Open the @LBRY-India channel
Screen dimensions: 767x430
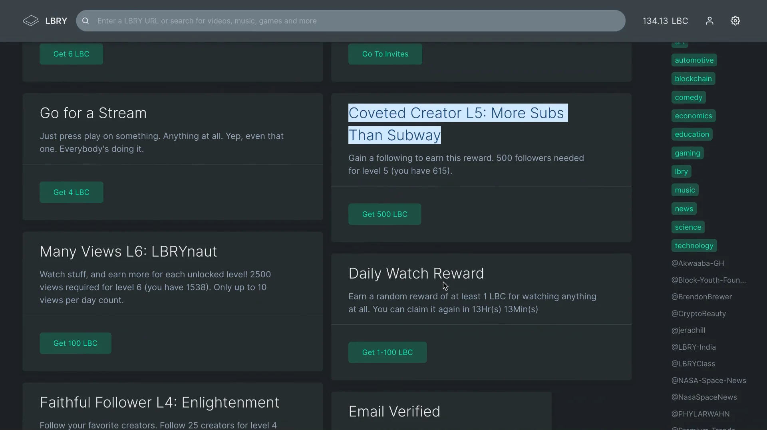point(693,347)
